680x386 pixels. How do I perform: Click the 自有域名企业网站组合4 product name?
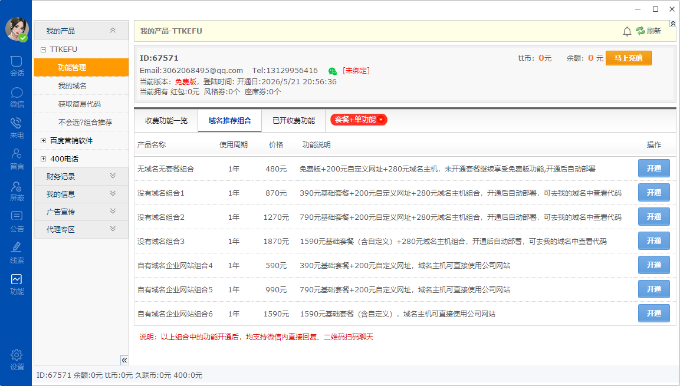(x=175, y=266)
